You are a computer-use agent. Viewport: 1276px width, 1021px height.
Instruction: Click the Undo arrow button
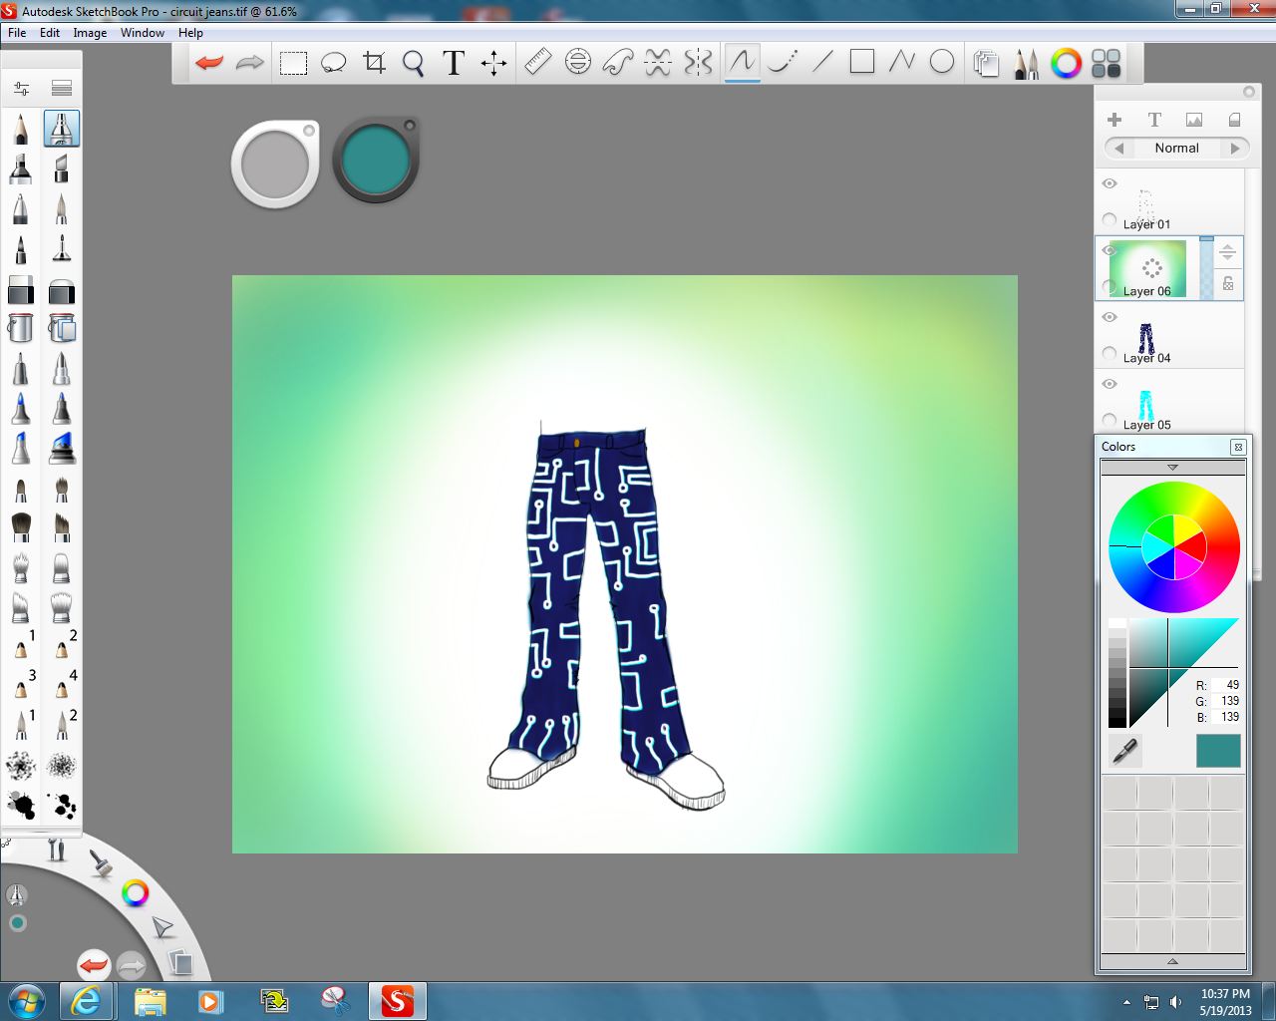coord(207,62)
